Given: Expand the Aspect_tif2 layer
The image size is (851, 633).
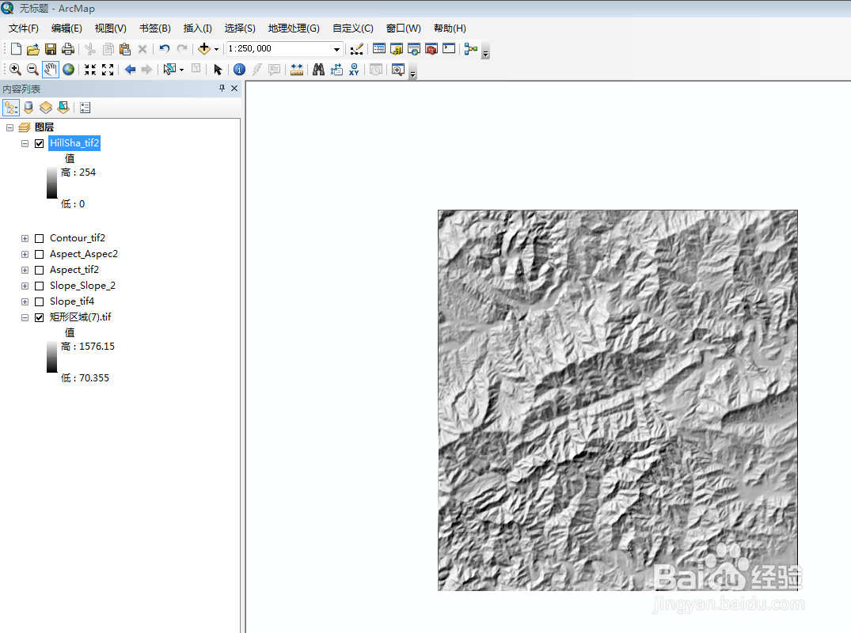Looking at the screenshot, I should 25,270.
